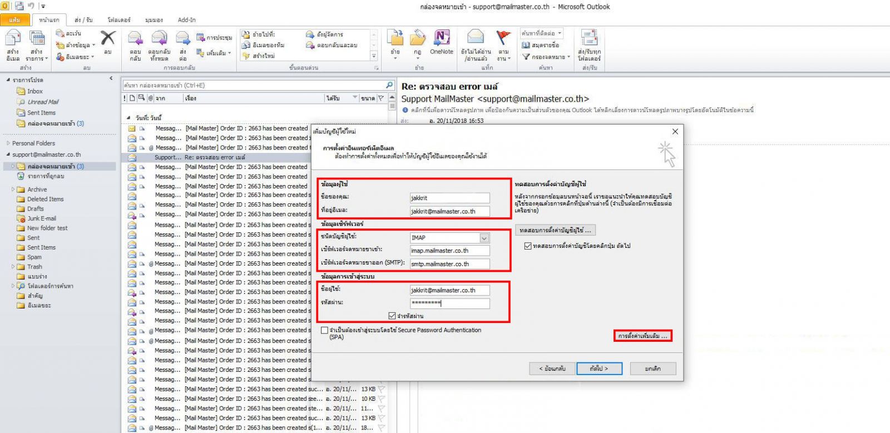Open the Spam folder
The height and width of the screenshot is (433, 890).
tap(34, 257)
